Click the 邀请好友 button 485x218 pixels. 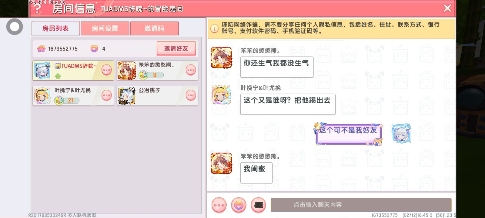coord(176,48)
